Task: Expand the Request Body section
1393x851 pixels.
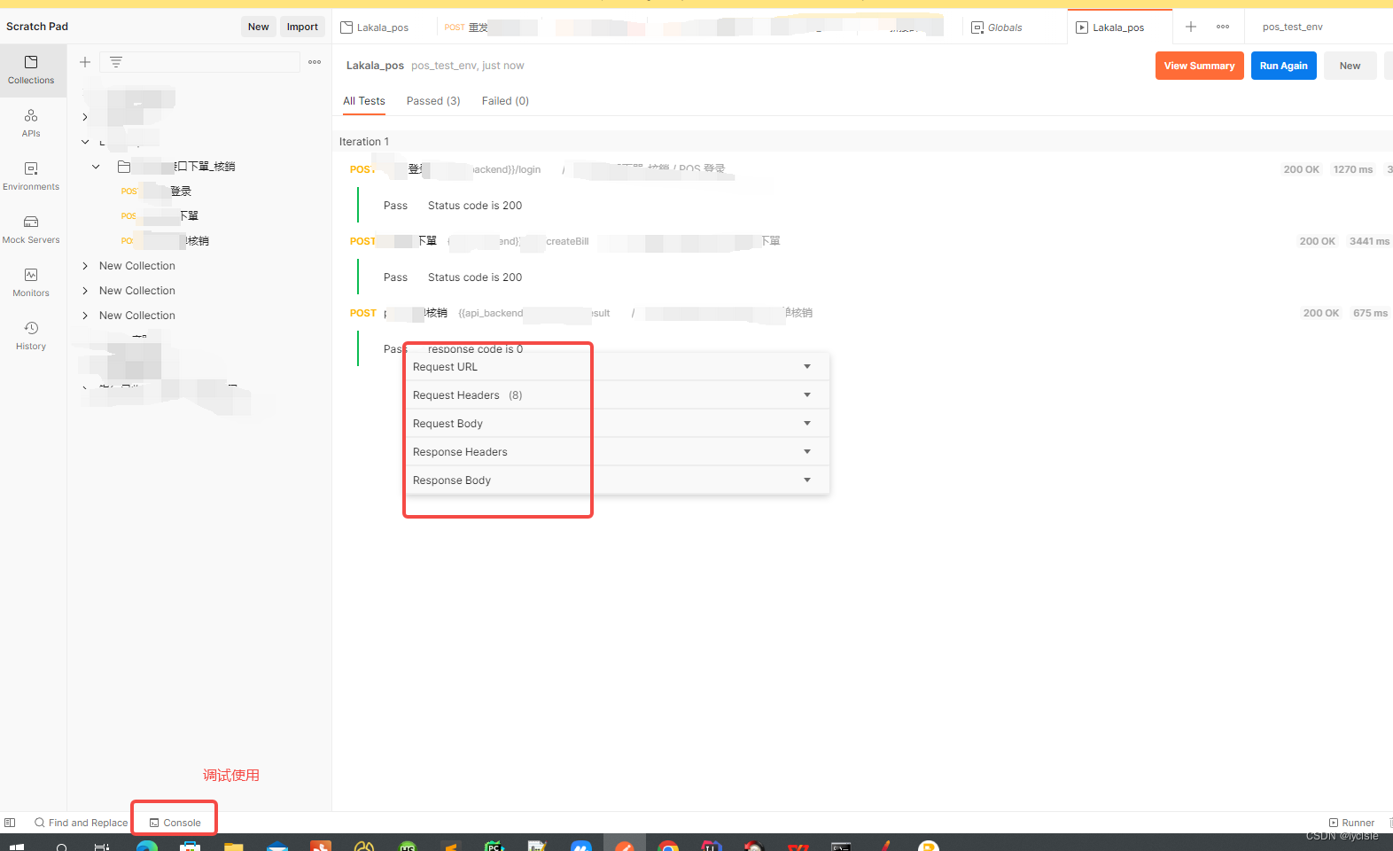Action: click(x=618, y=423)
